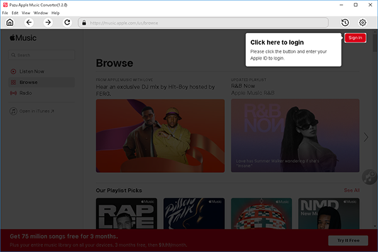Go back using the left arrow button
378x252 pixels.
tap(29, 23)
